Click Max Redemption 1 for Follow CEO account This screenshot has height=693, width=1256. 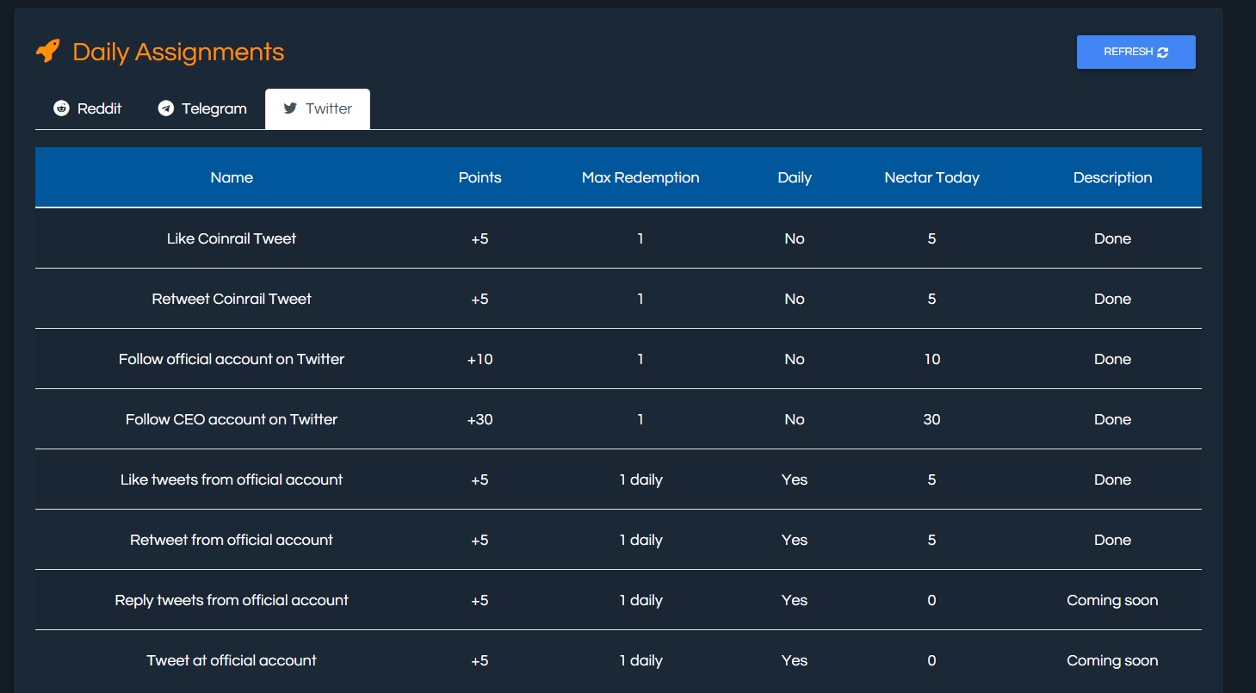click(x=640, y=419)
